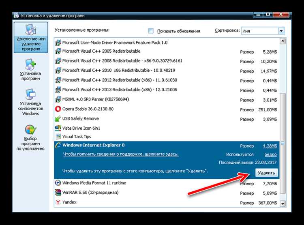This screenshot has height=225, width=304.
Task: Click the 4,38МБ size link
Action: click(x=270, y=146)
